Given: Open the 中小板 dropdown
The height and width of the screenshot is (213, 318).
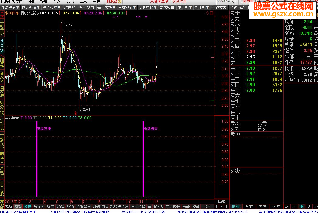Looking at the screenshot, I should point(185,8).
